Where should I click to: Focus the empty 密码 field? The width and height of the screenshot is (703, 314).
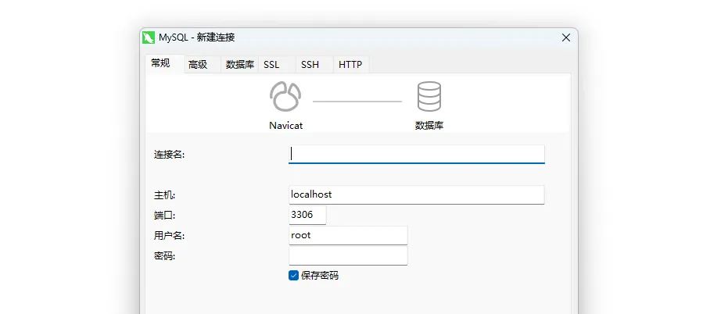[348, 255]
